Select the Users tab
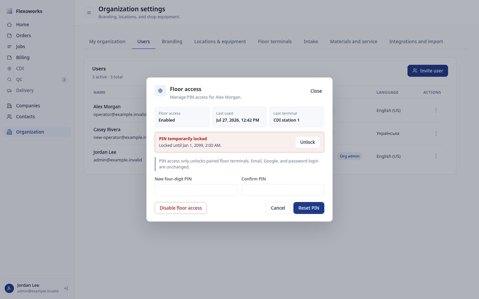Screen dimensions: 479x299 pyautogui.click(x=144, y=42)
